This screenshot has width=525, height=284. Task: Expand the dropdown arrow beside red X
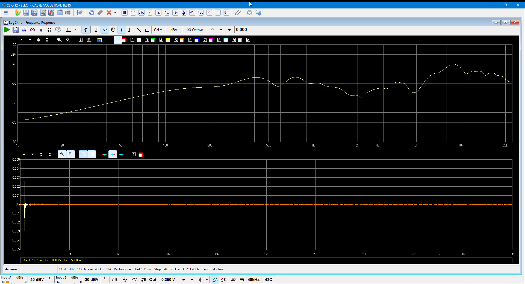tap(115, 13)
